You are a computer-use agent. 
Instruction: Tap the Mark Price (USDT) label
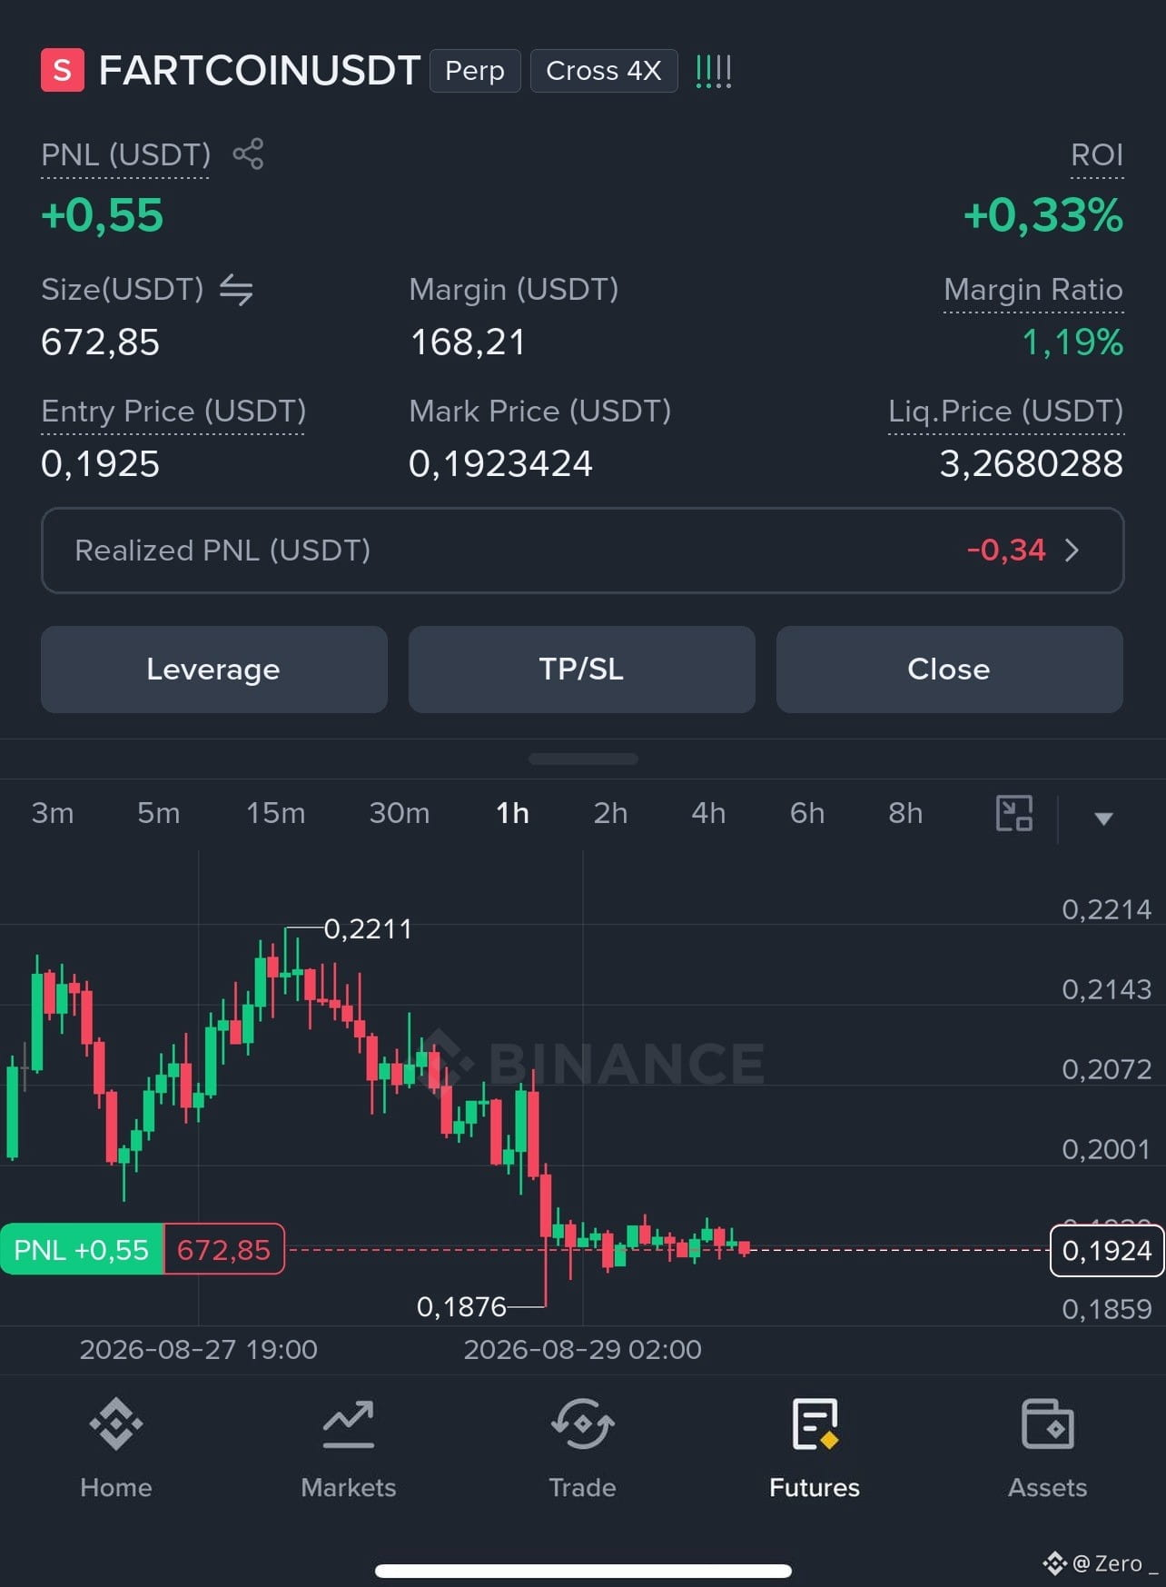click(540, 412)
